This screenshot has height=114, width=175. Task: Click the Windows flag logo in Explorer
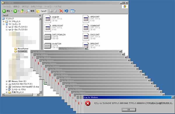[x=125, y=6]
